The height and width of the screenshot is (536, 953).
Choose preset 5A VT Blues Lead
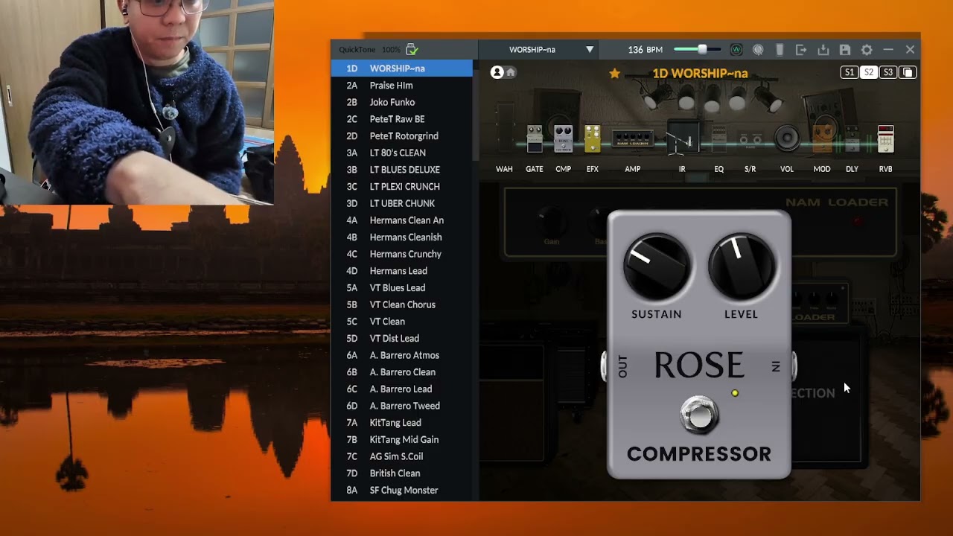401,288
